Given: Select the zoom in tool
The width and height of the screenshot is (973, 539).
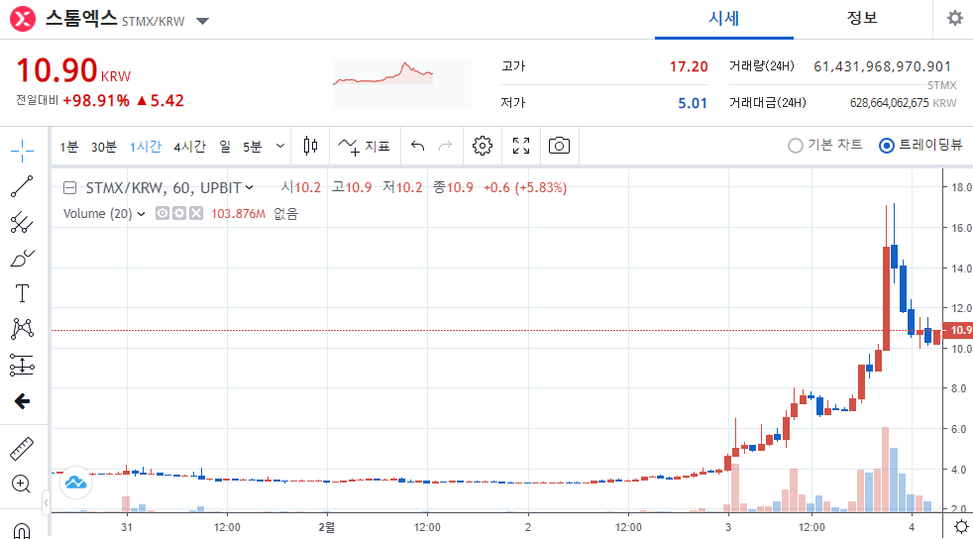Looking at the screenshot, I should click(x=21, y=484).
